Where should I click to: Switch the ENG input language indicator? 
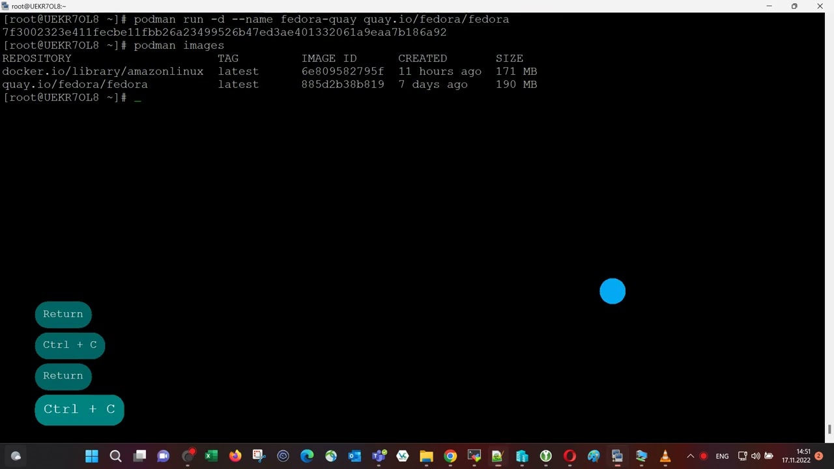(x=722, y=456)
